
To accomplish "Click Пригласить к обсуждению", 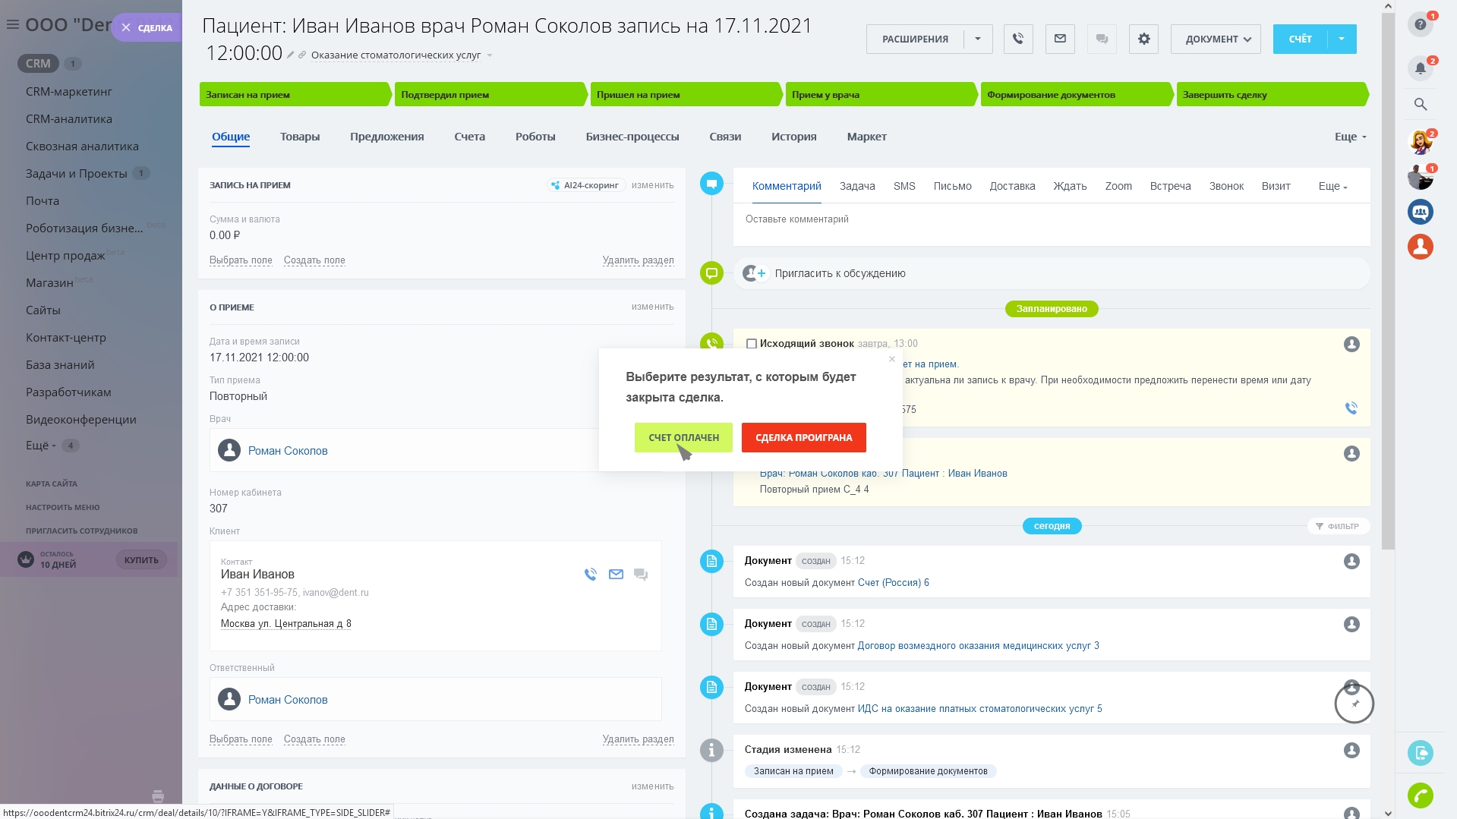I will 840,273.
